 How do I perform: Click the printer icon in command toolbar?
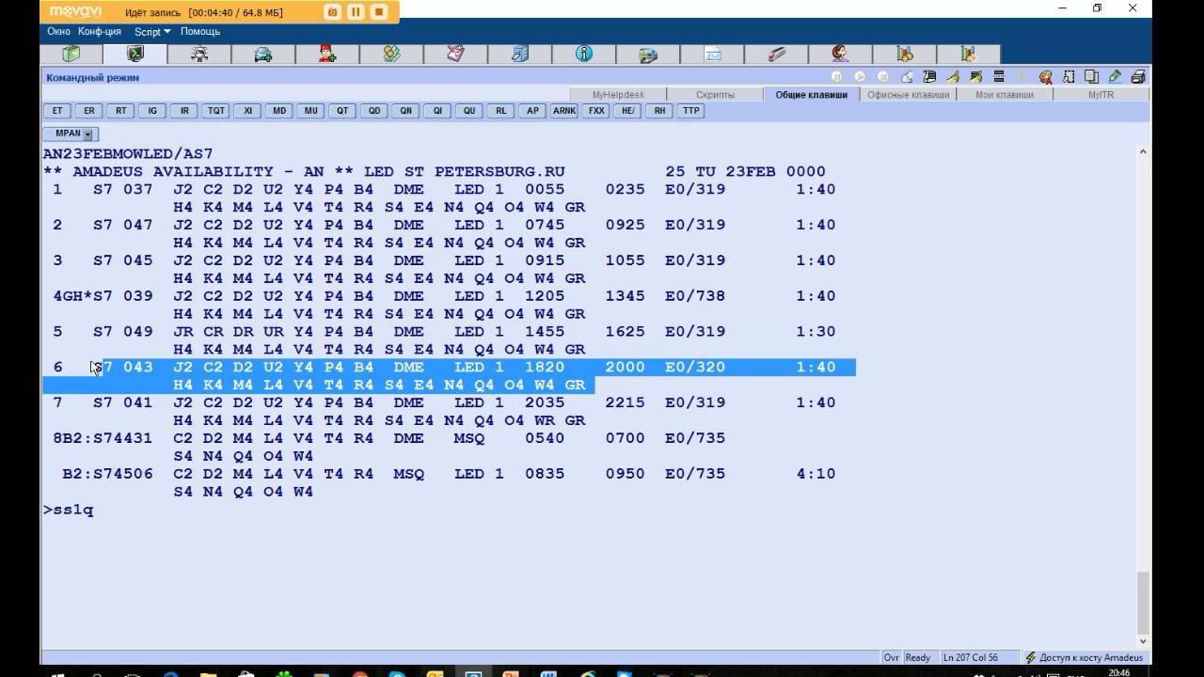point(1137,77)
